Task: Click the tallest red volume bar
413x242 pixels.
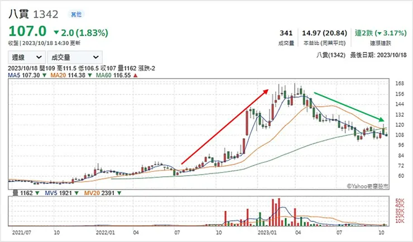Action: tap(279, 212)
